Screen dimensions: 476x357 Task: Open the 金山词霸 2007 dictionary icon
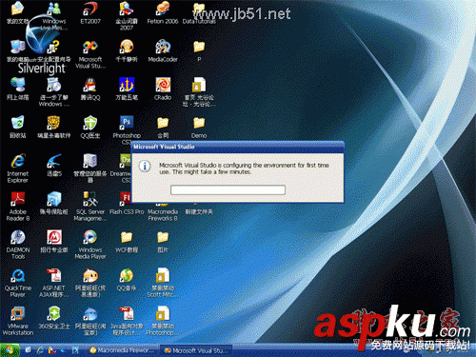point(127,9)
